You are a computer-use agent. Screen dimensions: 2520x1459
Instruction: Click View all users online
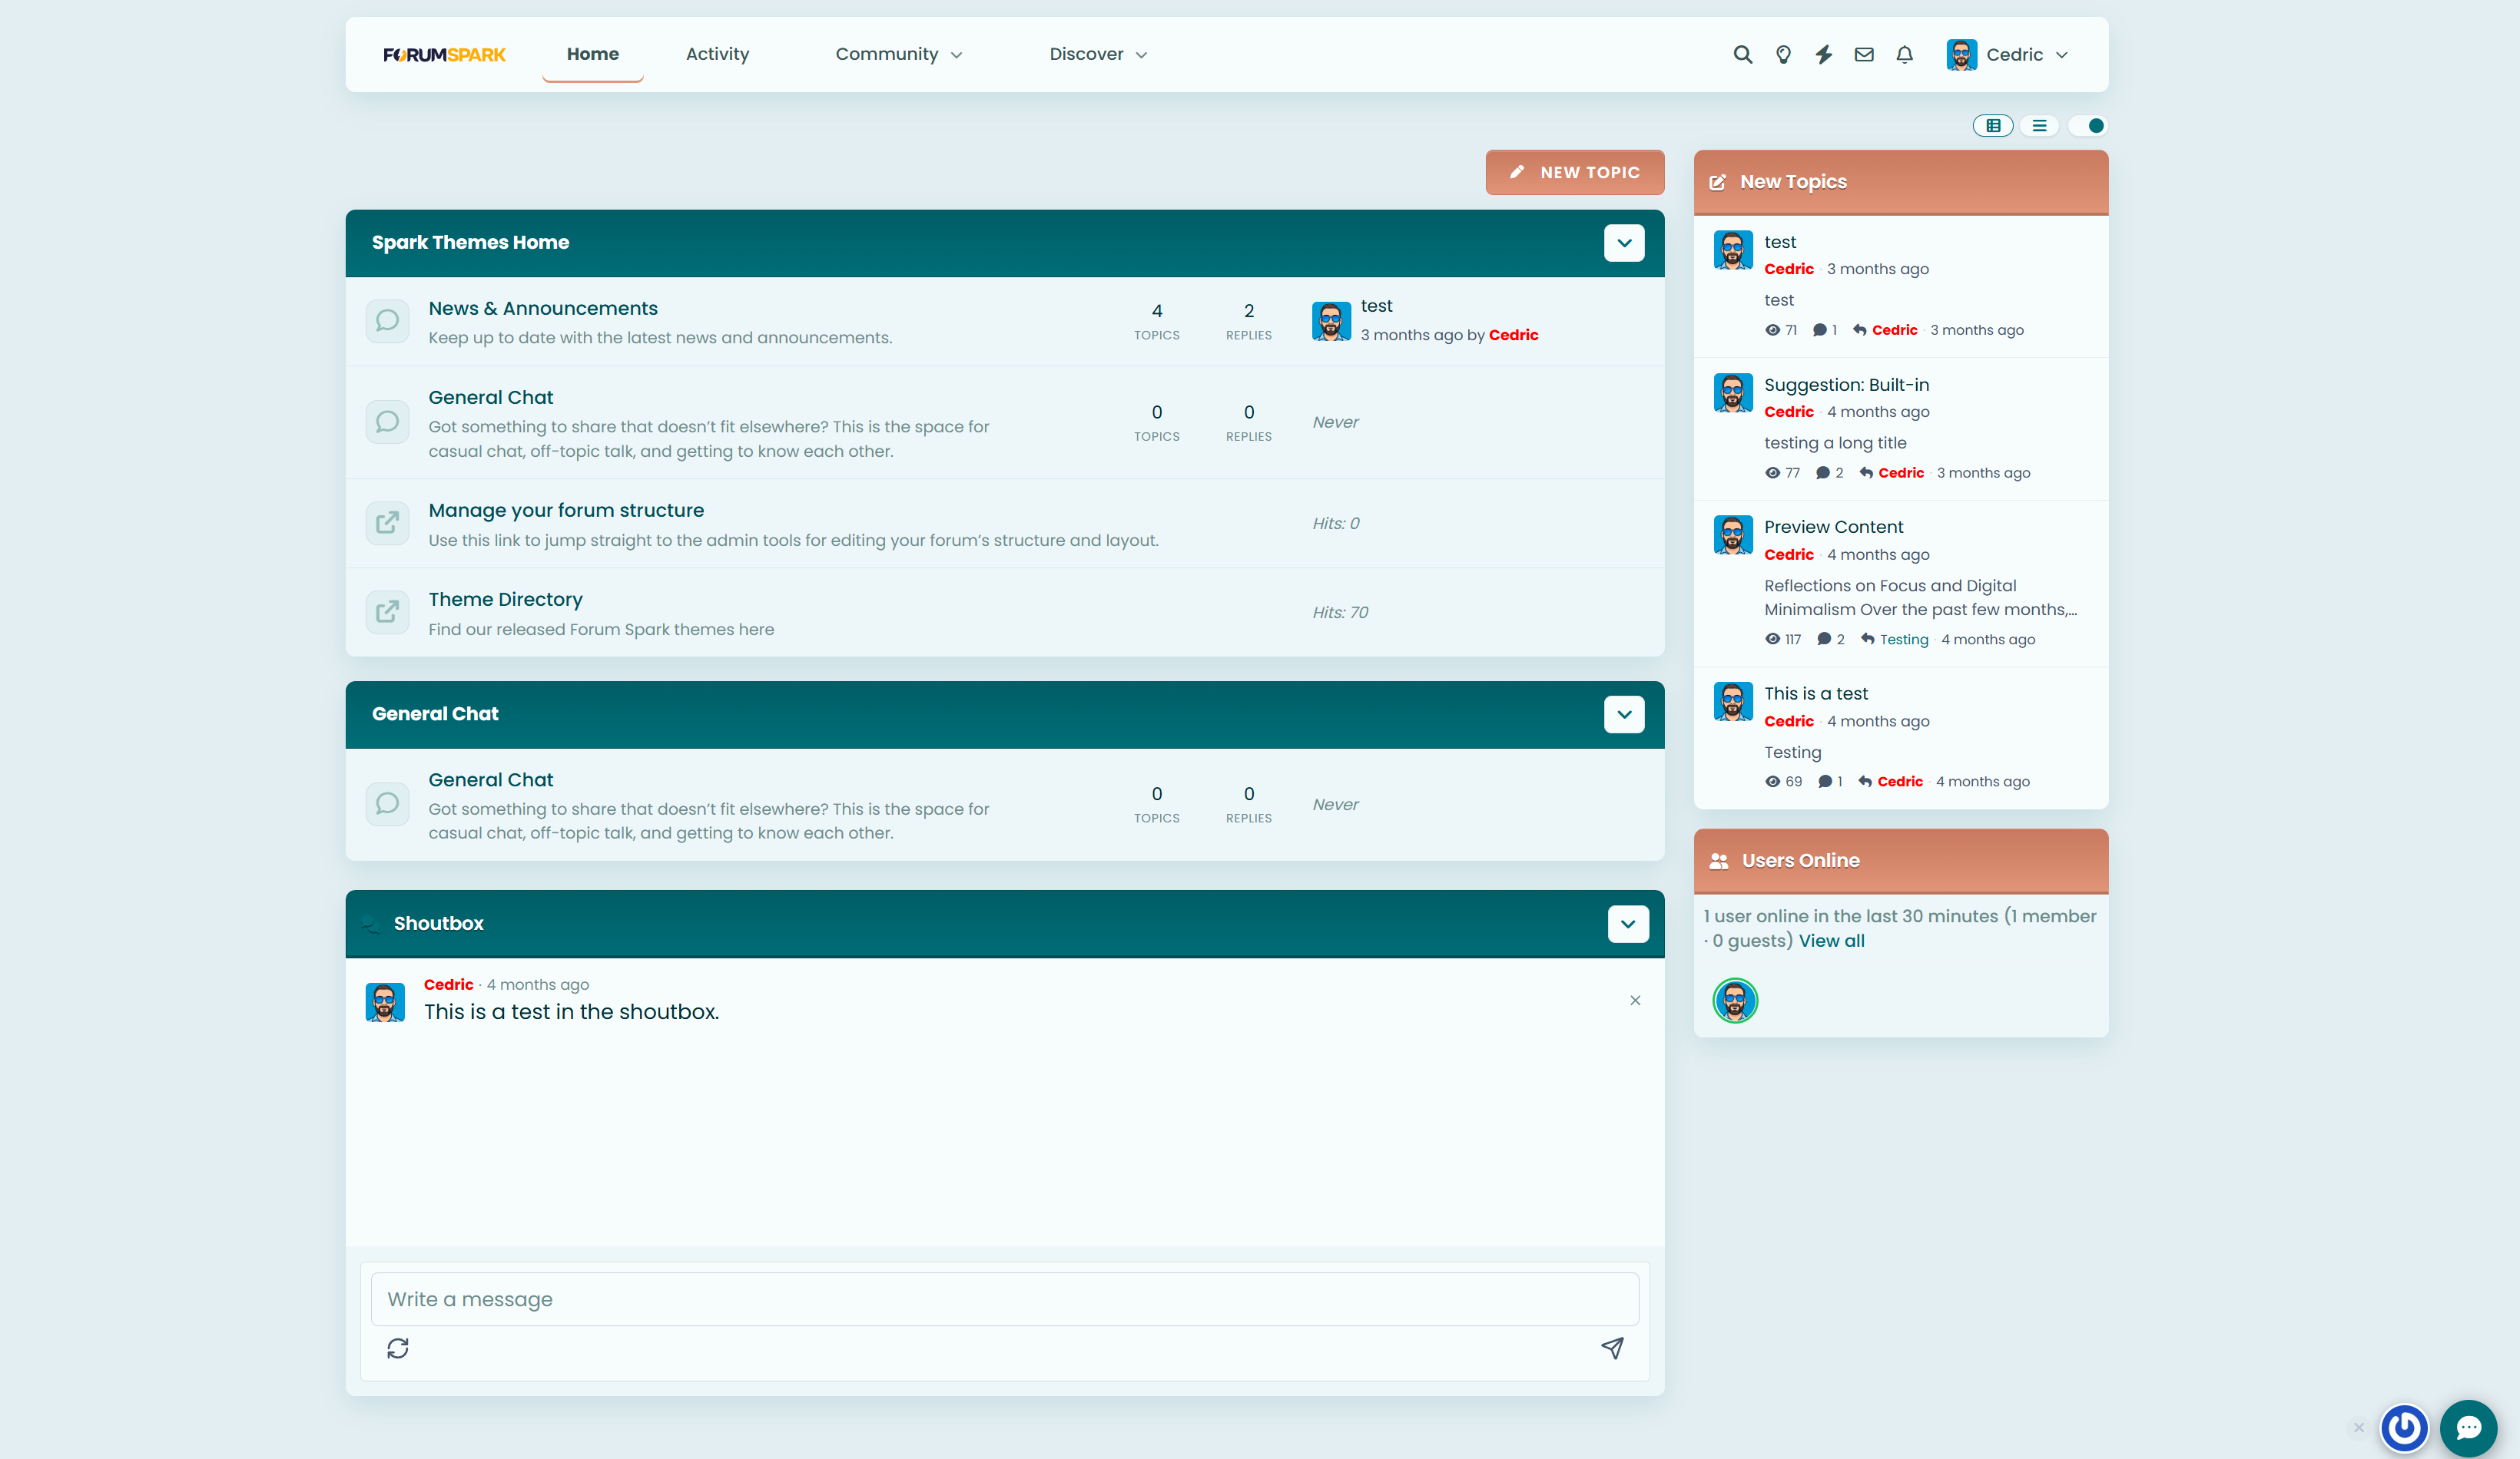click(1831, 941)
